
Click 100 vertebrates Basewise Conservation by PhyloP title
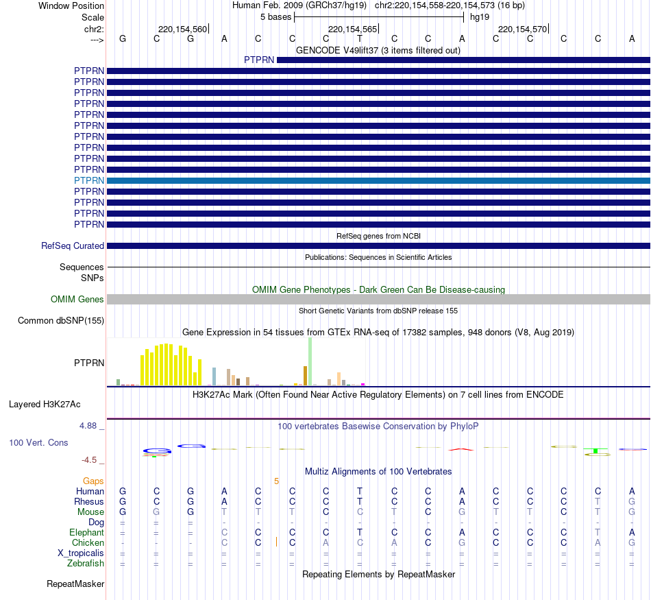(x=378, y=426)
